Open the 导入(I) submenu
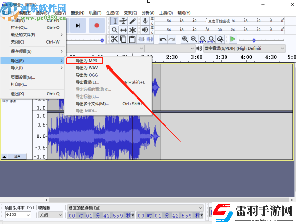296x224 pixels. pyautogui.click(x=32, y=68)
